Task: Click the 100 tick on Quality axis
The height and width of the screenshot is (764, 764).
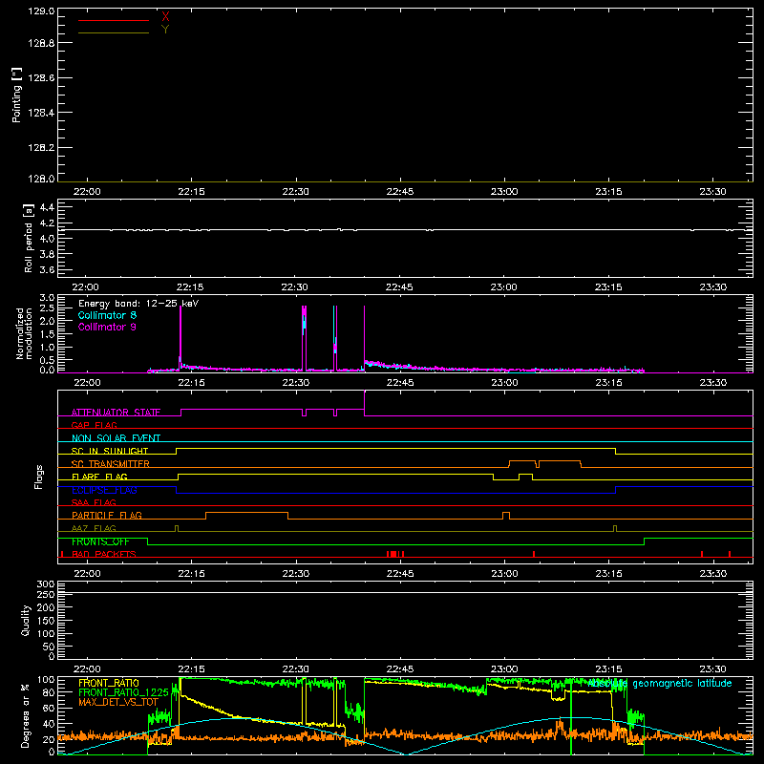Action: click(46, 634)
